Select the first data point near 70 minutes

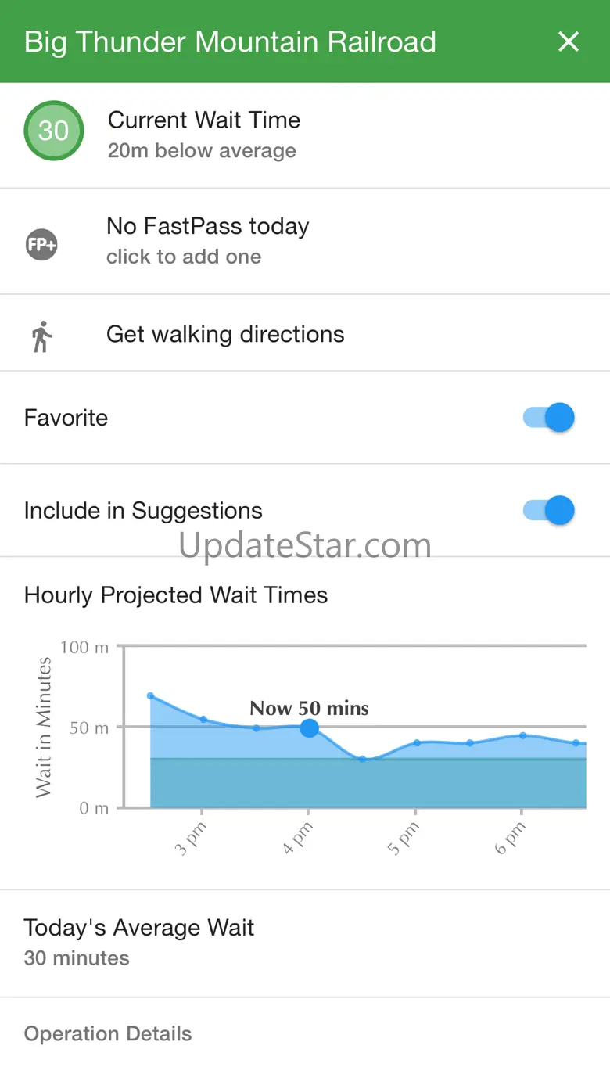(x=150, y=695)
